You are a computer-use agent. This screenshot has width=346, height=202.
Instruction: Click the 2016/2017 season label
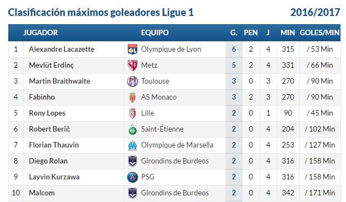tap(315, 12)
